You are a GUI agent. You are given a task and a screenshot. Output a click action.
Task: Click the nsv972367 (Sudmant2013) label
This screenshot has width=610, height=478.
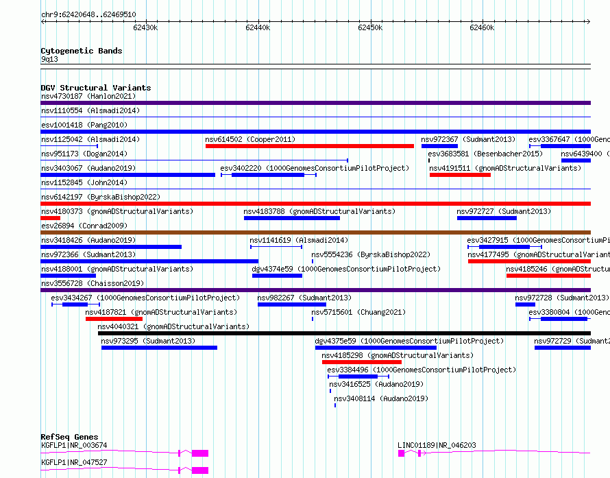pos(468,139)
